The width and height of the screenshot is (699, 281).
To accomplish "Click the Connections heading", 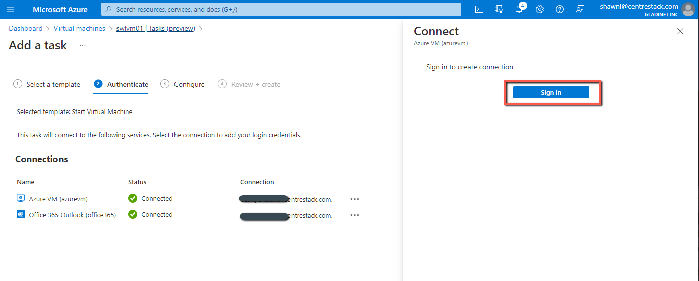I will (x=41, y=159).
